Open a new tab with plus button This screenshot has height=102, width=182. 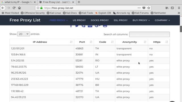coord(79,2)
